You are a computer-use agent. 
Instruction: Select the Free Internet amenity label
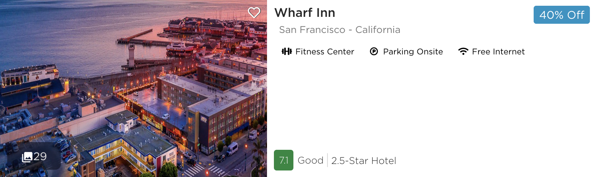(498, 52)
